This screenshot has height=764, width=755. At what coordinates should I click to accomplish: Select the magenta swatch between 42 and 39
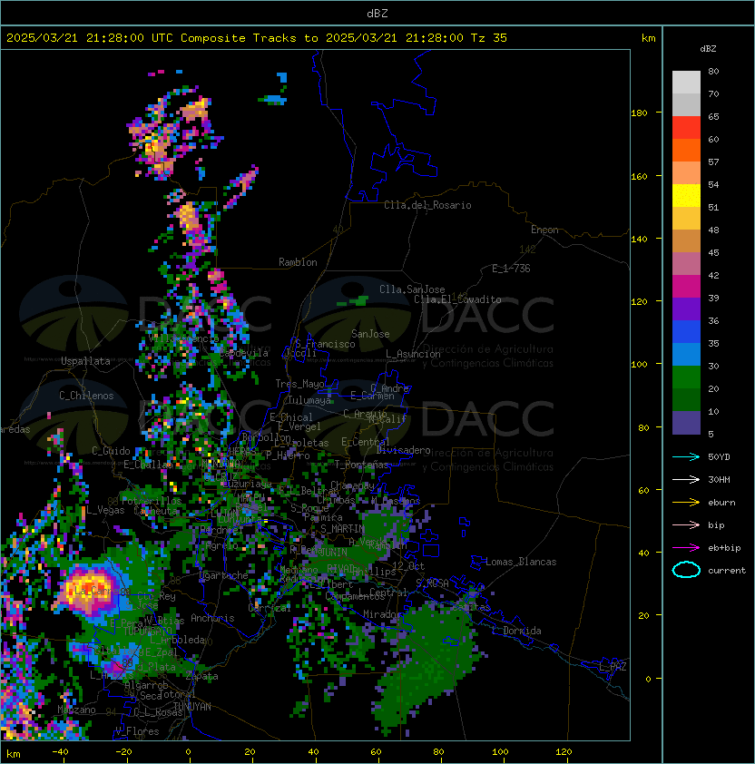click(x=686, y=287)
